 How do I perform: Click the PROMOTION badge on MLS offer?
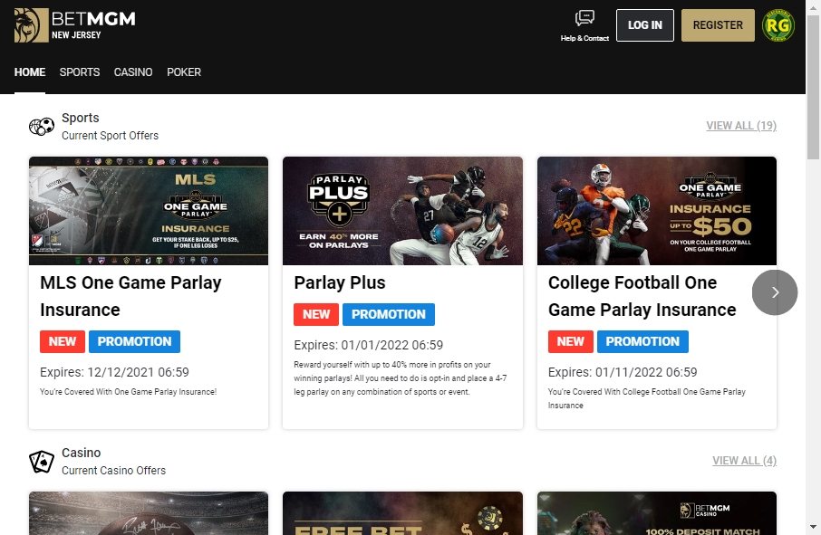[134, 341]
